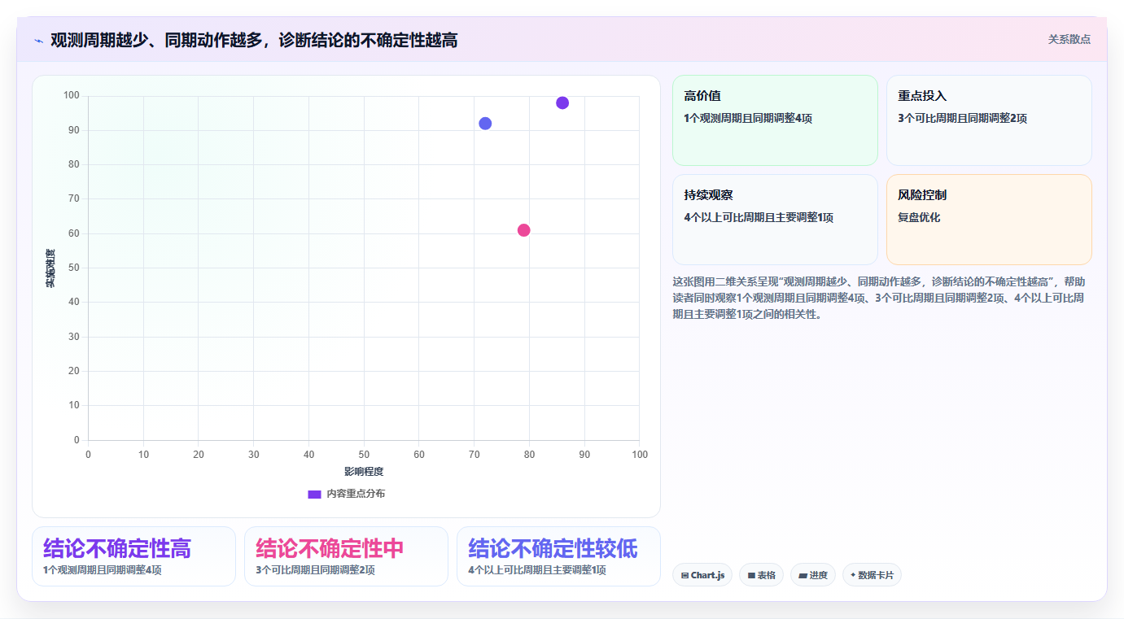Click the icon inside the 进度 tag

[803, 576]
